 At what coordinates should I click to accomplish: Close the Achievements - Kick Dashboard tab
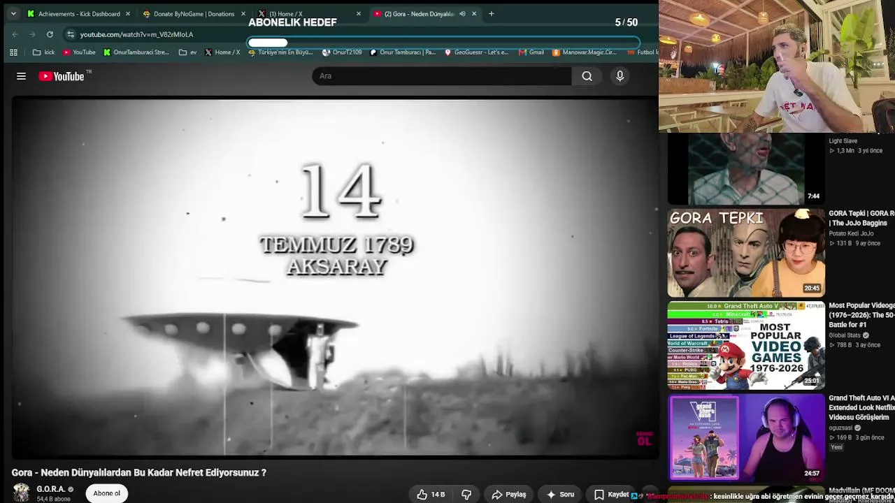click(x=127, y=14)
